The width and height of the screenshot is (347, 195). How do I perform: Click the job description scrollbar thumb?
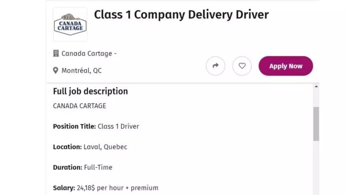point(316,123)
